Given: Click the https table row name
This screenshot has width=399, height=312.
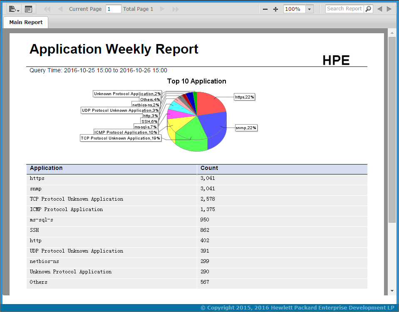Looking at the screenshot, I should click(x=37, y=178).
